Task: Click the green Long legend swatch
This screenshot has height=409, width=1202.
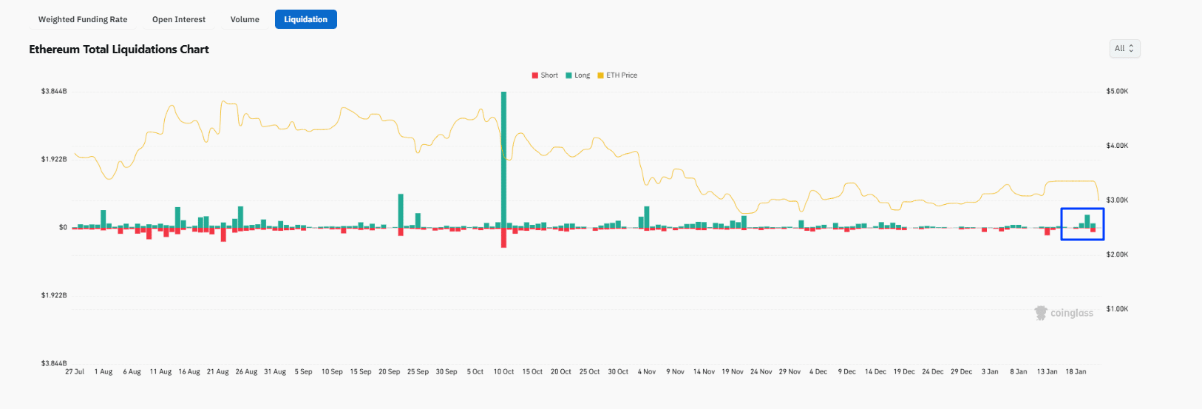Action: coord(568,75)
